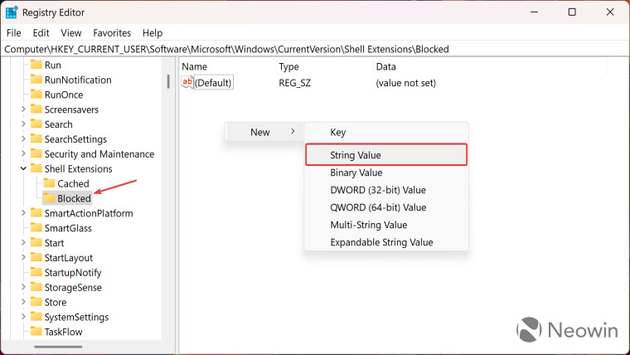Screen dimensions: 630x355
Task: Click the Run folder icon
Action: (x=36, y=65)
